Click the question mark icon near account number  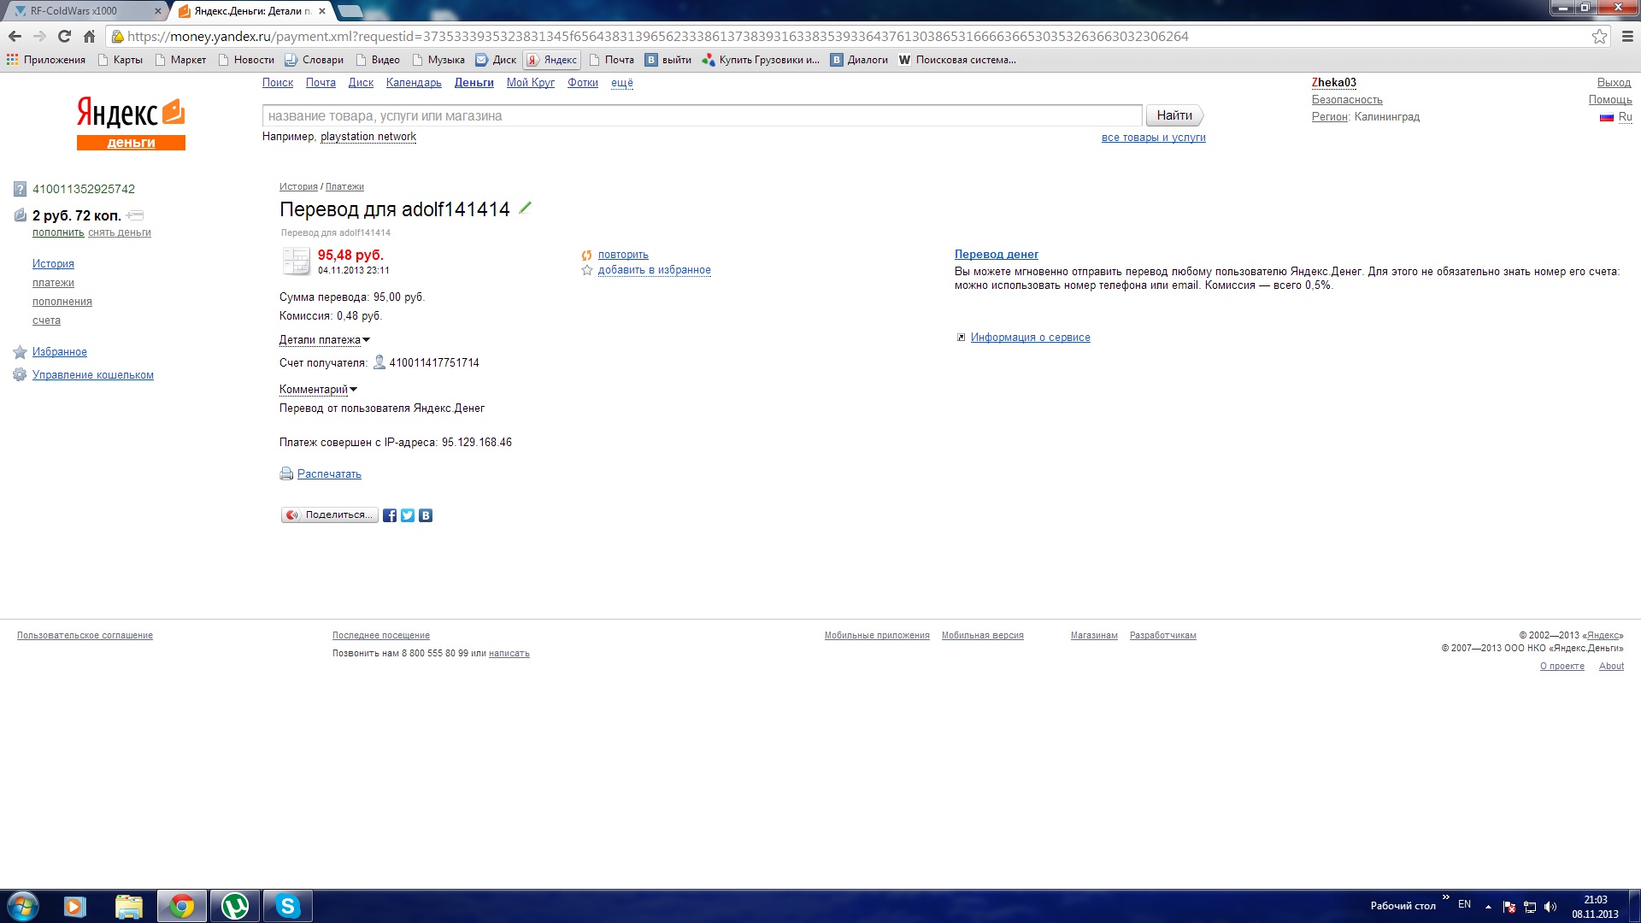(20, 189)
